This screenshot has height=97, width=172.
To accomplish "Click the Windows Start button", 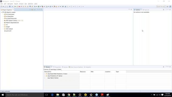I will pos(3,95).
